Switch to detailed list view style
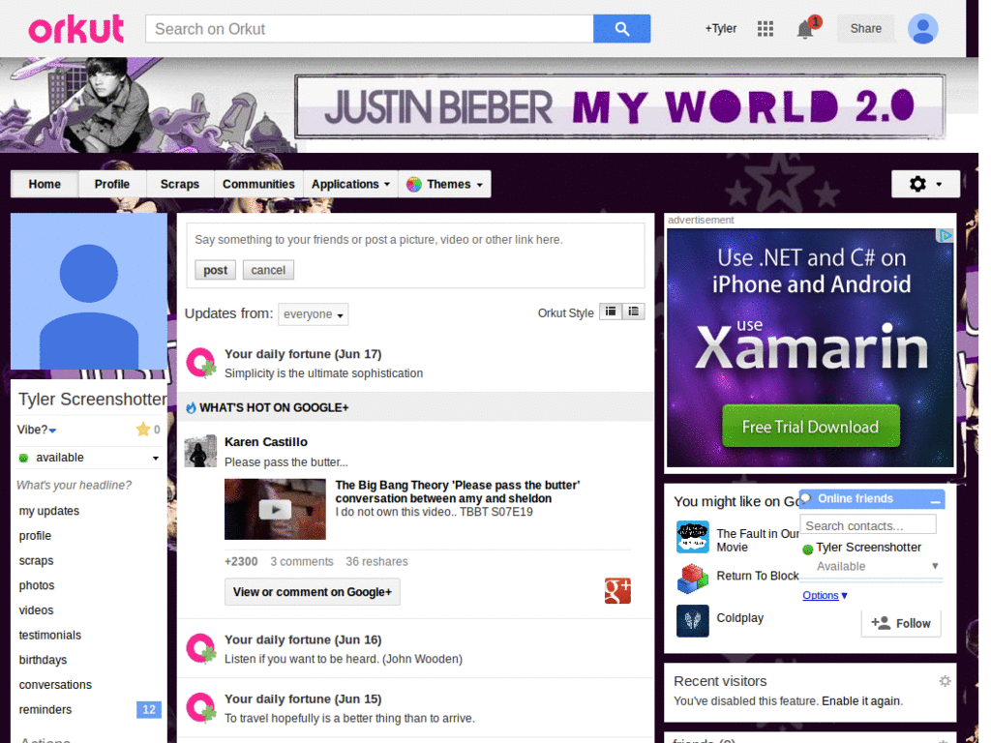 [633, 312]
